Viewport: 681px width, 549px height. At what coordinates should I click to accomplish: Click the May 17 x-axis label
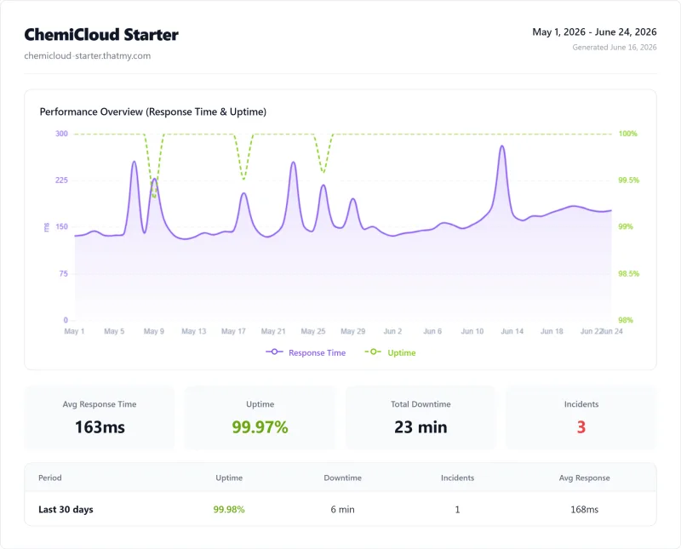click(233, 331)
